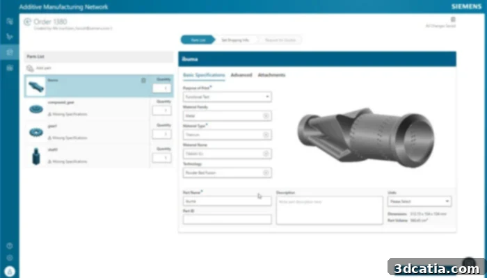Click the Add part link
The image size is (487, 278).
tap(44, 68)
